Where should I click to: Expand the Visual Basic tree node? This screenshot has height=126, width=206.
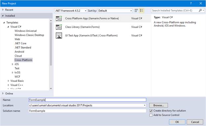[8, 81]
